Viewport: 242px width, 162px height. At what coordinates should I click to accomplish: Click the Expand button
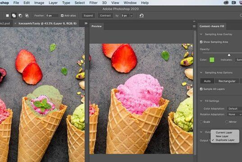(88, 16)
